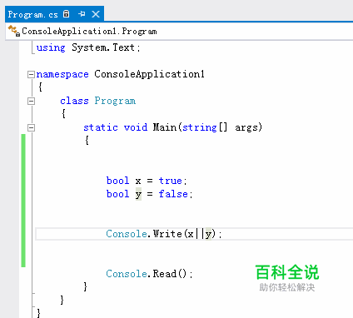
Task: Collapse the class Program block
Action: pos(31,101)
